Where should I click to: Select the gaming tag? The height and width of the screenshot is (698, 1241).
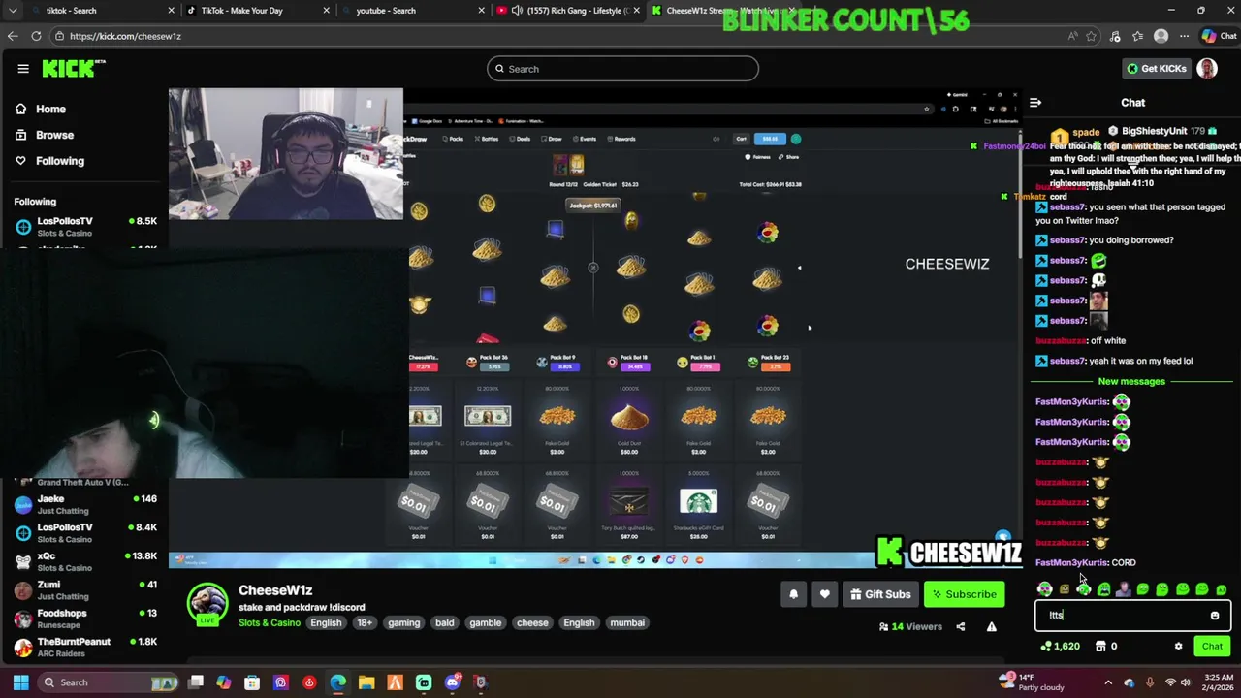[x=404, y=623]
